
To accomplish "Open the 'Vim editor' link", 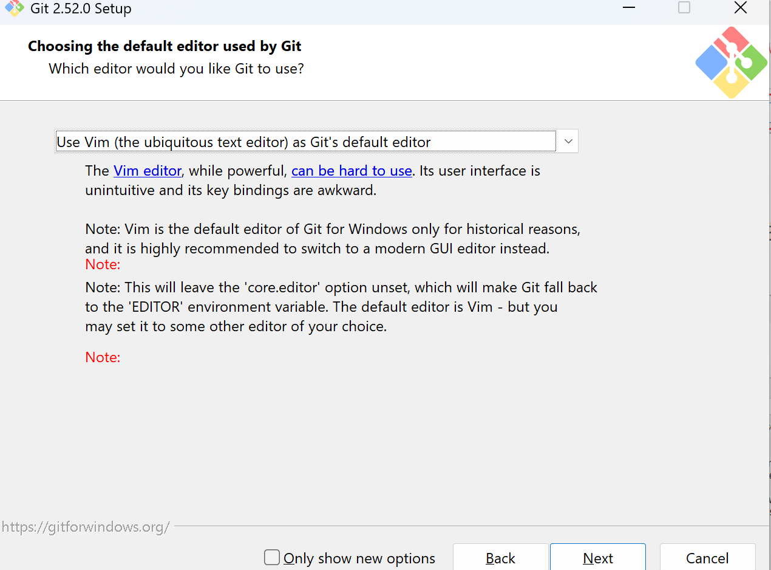I will click(x=148, y=171).
